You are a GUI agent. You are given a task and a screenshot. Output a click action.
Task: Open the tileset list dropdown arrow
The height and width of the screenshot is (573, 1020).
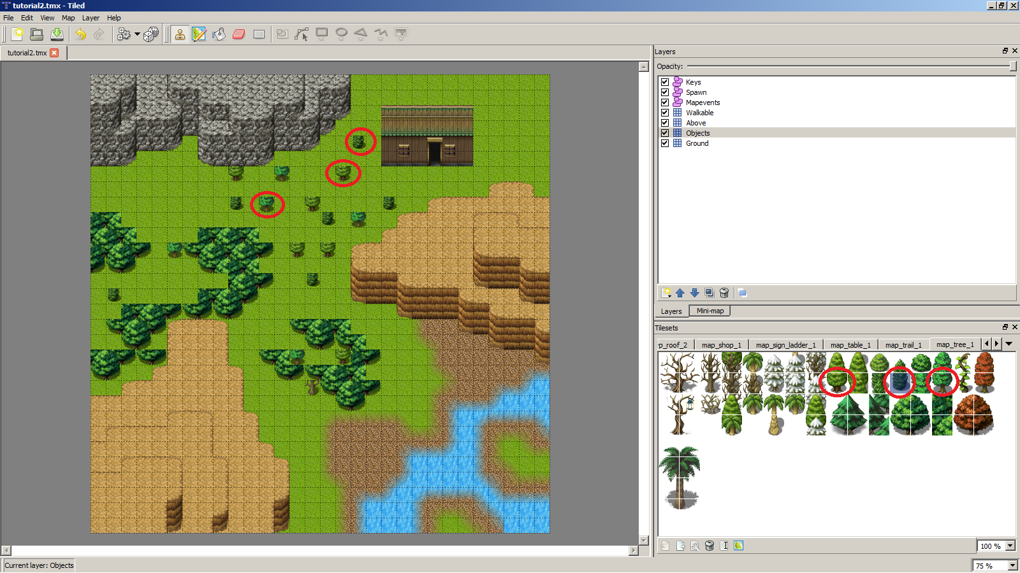pyautogui.click(x=1009, y=344)
